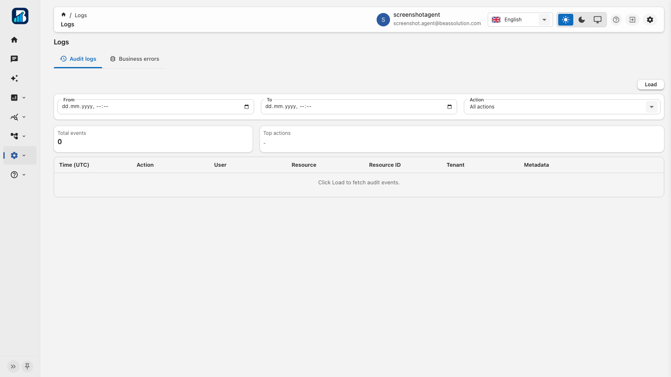Switch to system theme monitor mode

(598, 20)
